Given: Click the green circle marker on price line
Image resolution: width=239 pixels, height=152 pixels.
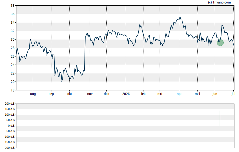Looking at the screenshot, I should click(x=220, y=43).
